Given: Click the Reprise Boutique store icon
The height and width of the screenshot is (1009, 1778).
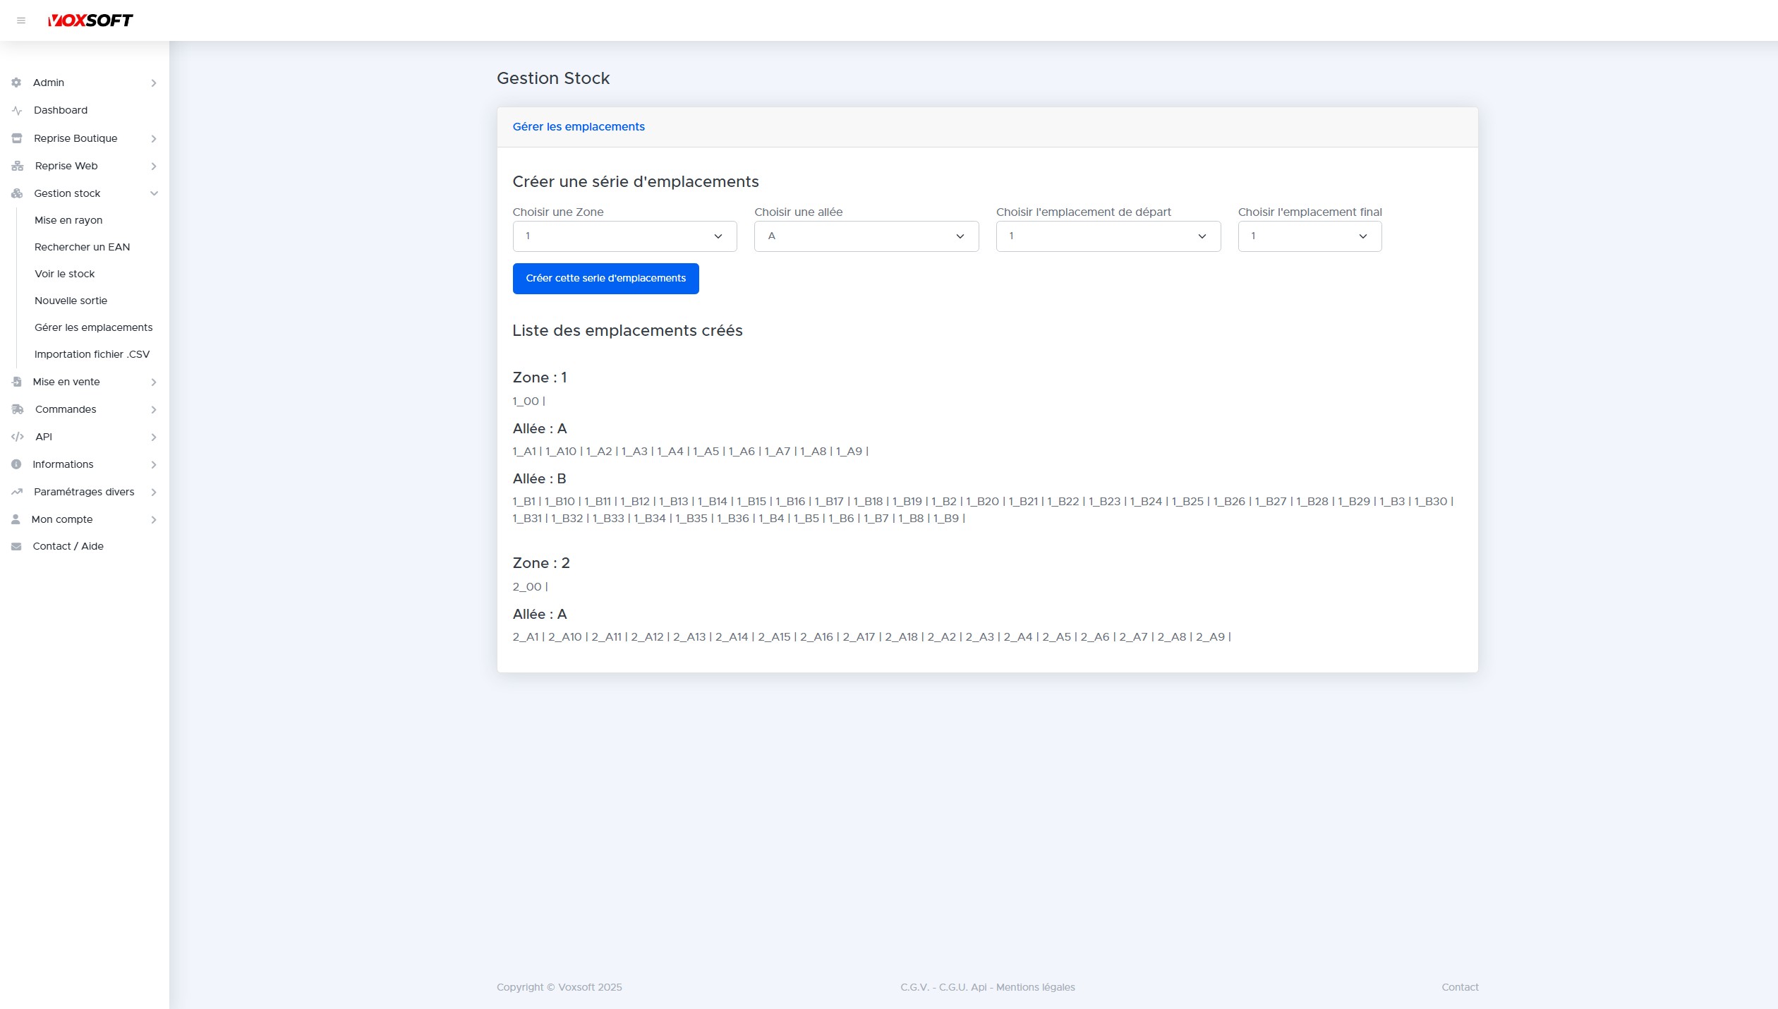Looking at the screenshot, I should (17, 138).
